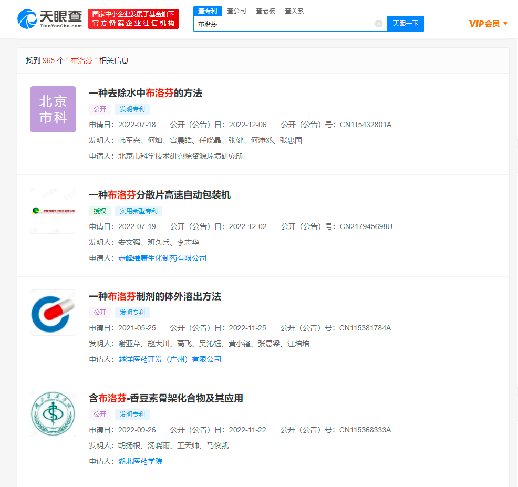Click the 湖北医药学院 emblem logo
This screenshot has height=487, width=518.
pos(53,414)
